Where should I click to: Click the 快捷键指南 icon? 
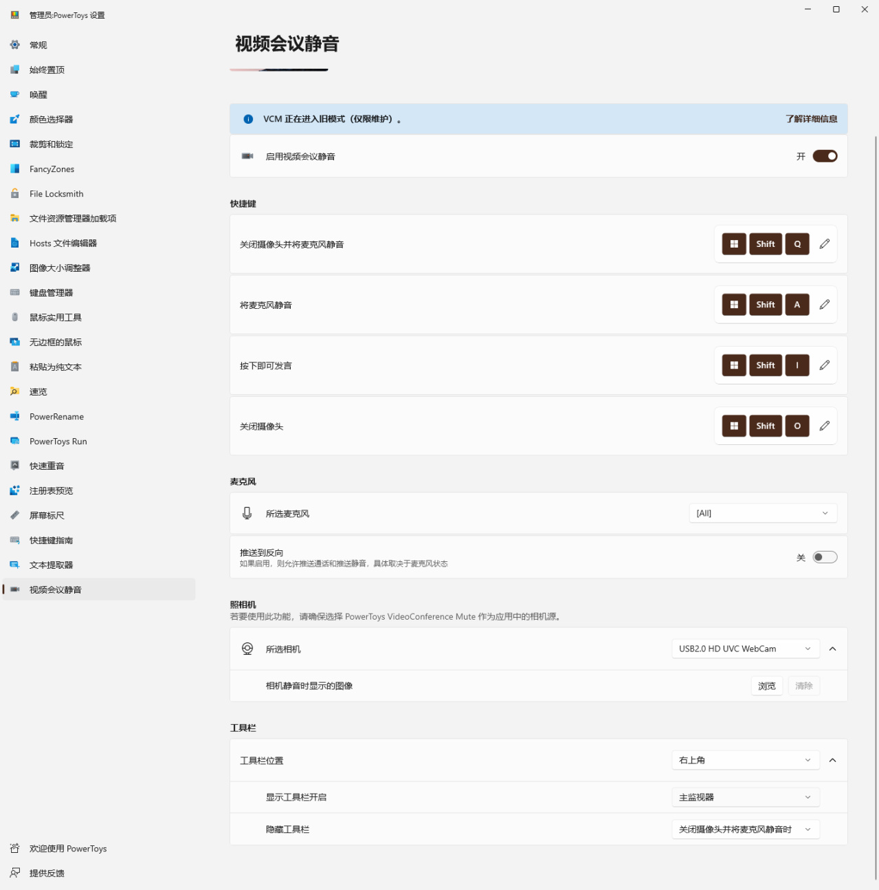[x=15, y=540]
